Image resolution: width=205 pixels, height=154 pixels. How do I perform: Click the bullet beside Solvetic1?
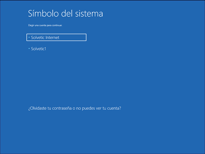coord(29,49)
